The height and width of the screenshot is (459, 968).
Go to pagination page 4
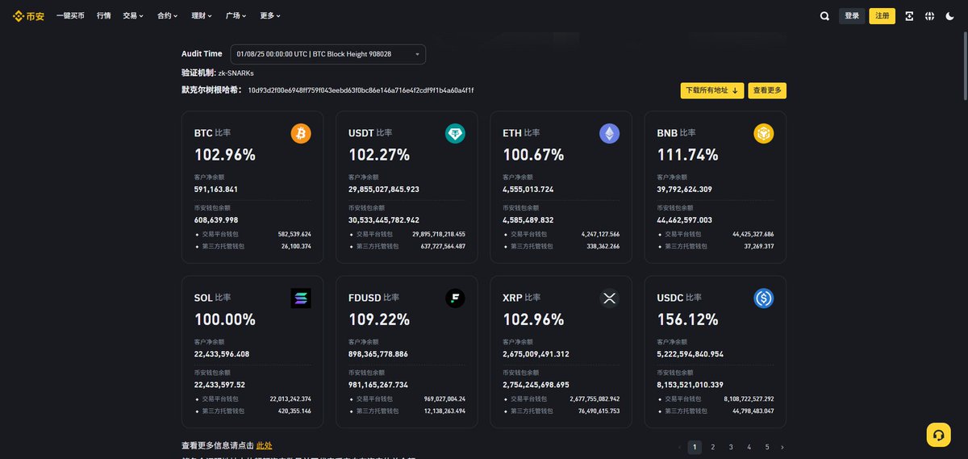click(749, 447)
